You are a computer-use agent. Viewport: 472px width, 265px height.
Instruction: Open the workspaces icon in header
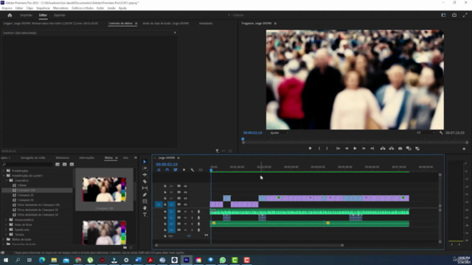pos(443,15)
